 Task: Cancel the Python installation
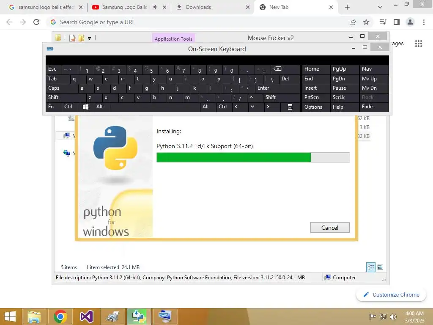tap(330, 227)
